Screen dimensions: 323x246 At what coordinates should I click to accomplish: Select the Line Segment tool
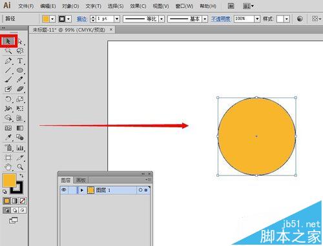[8, 70]
